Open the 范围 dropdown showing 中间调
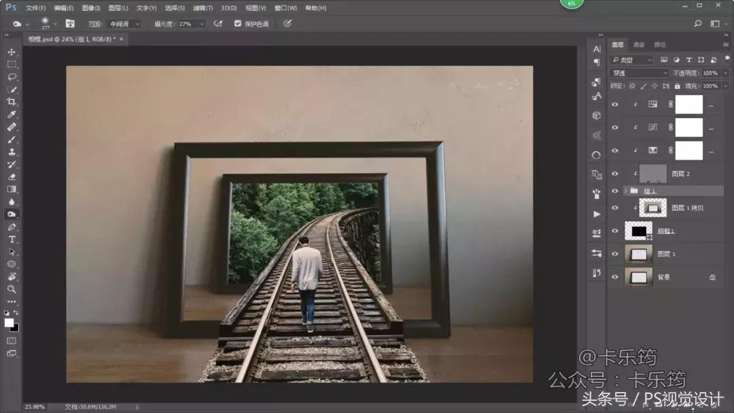 (x=124, y=24)
